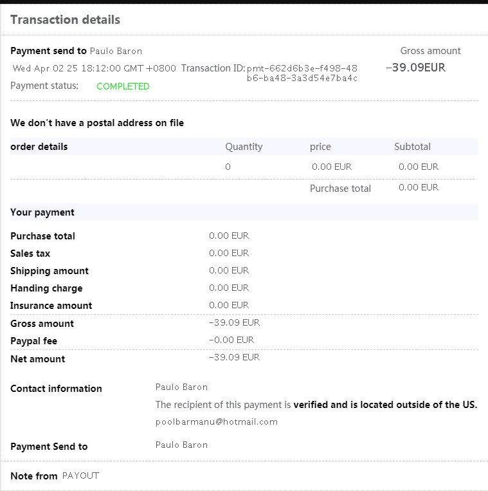This screenshot has width=488, height=491.
Task: Click the Transaction details heading
Action: (65, 19)
